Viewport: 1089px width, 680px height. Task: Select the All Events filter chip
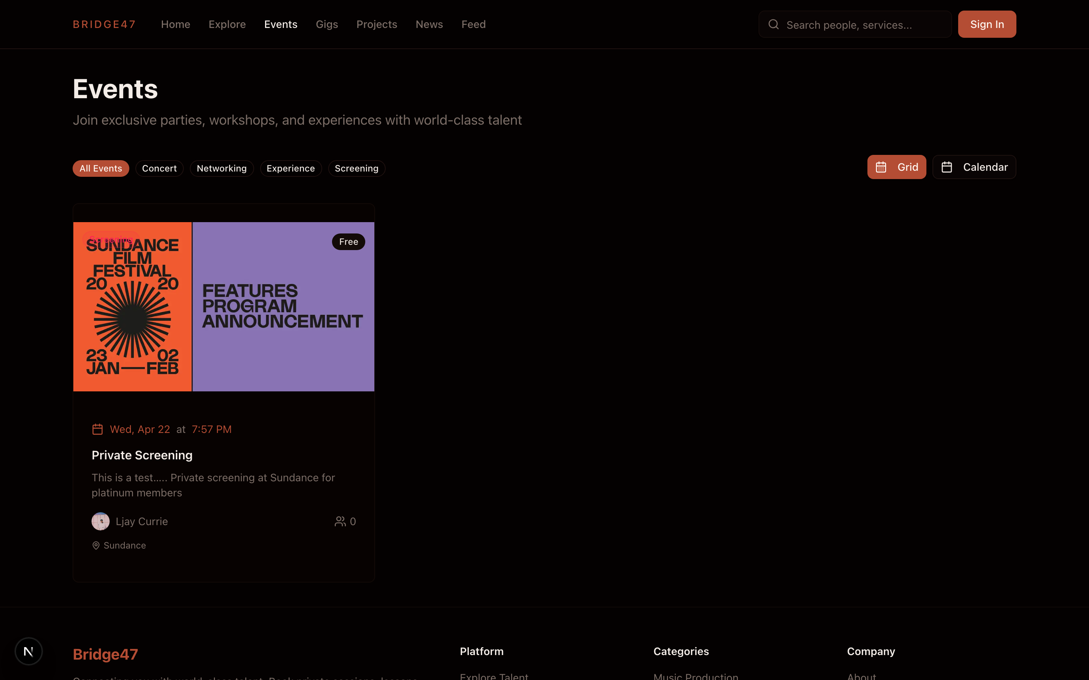click(101, 168)
